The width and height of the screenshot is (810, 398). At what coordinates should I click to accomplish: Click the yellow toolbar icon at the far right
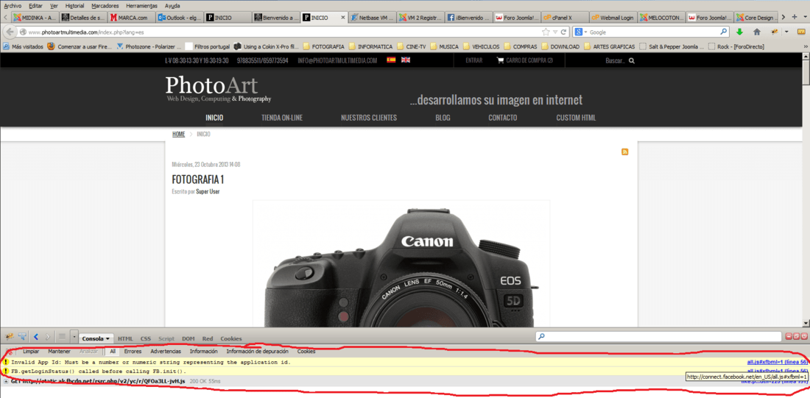pos(800,32)
